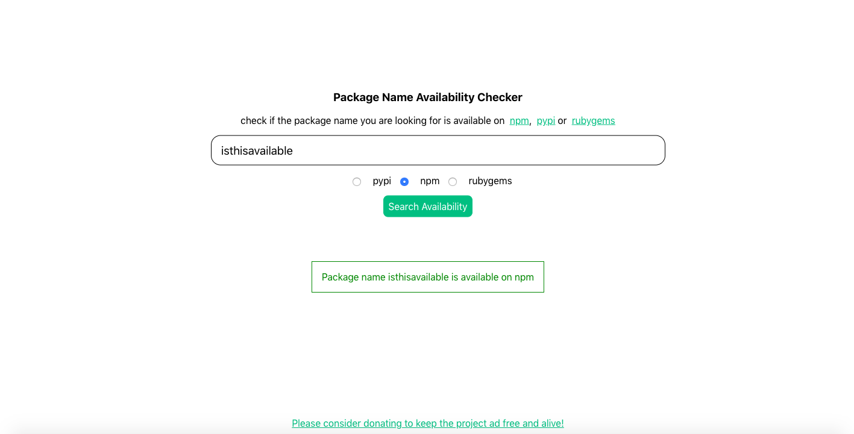Choose the rubygems registry option
Screen dimensions: 854x434
pyautogui.click(x=453, y=181)
